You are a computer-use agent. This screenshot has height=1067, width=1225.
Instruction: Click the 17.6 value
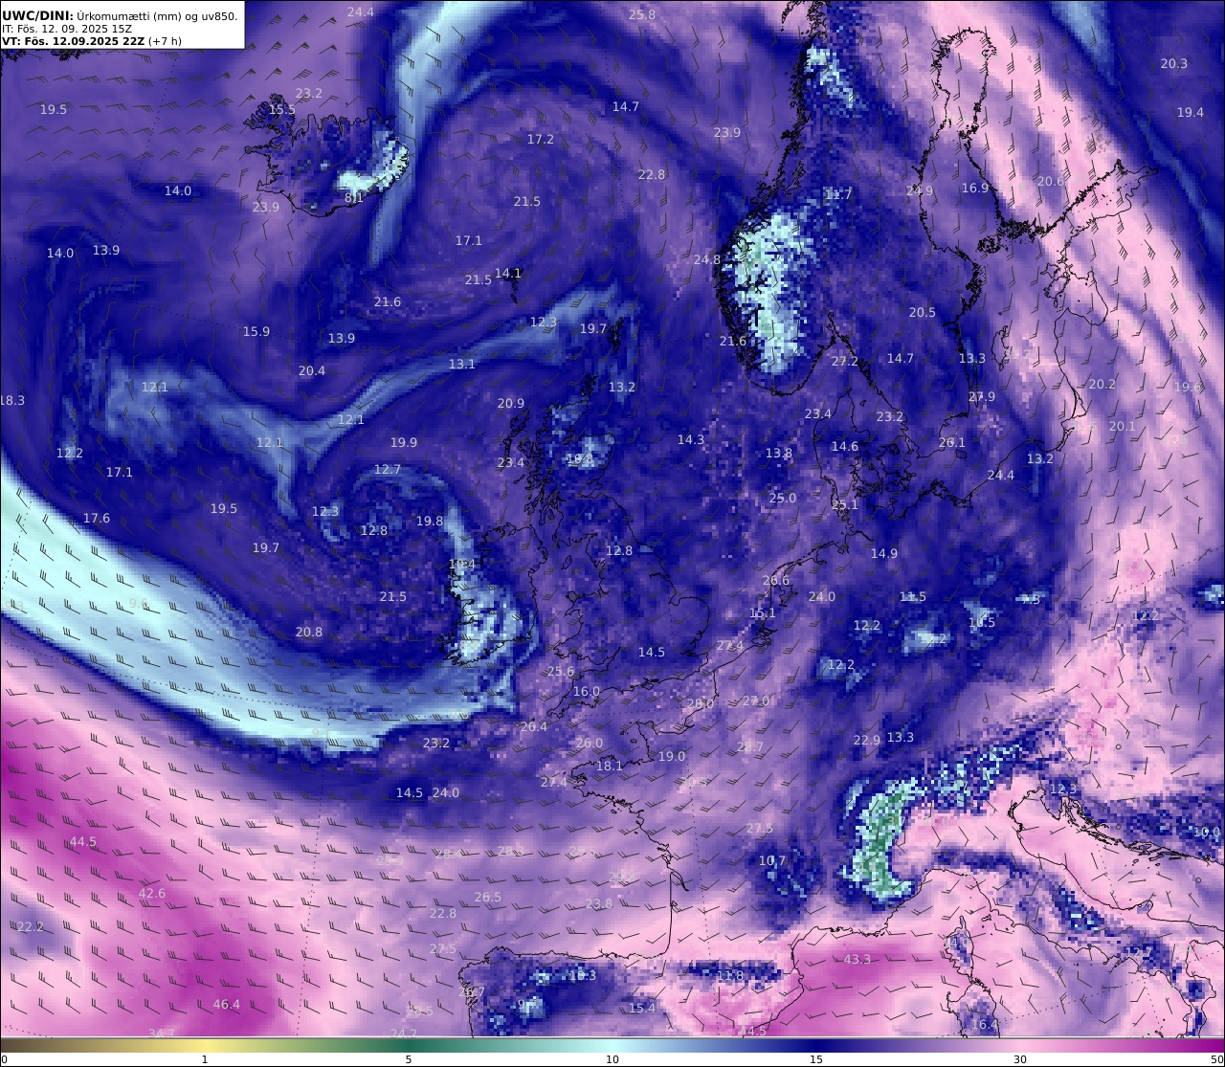pos(97,518)
